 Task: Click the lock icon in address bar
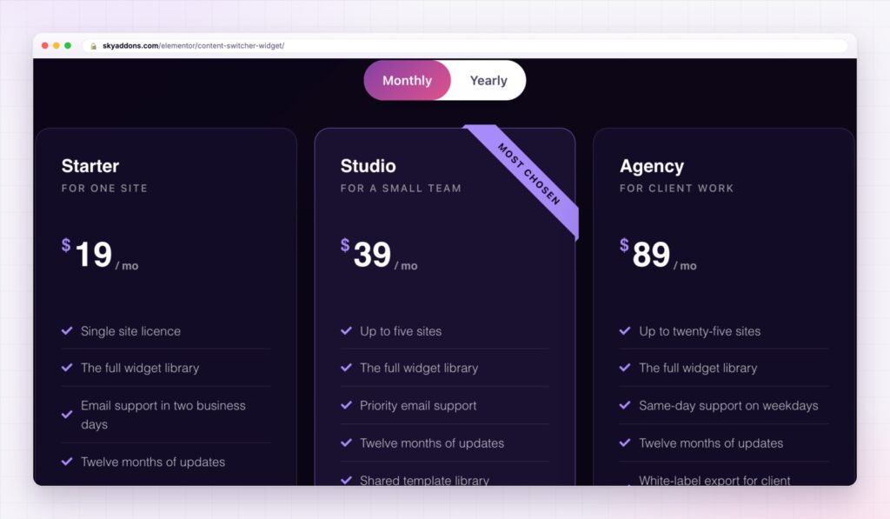coord(94,46)
